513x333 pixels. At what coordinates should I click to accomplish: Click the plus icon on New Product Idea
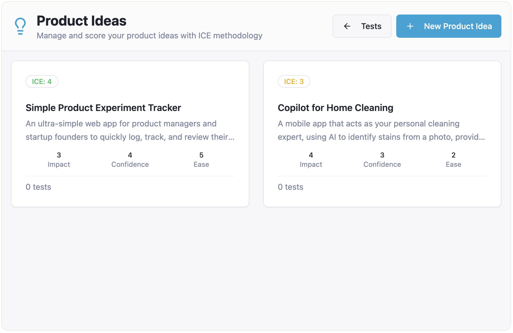pos(410,26)
